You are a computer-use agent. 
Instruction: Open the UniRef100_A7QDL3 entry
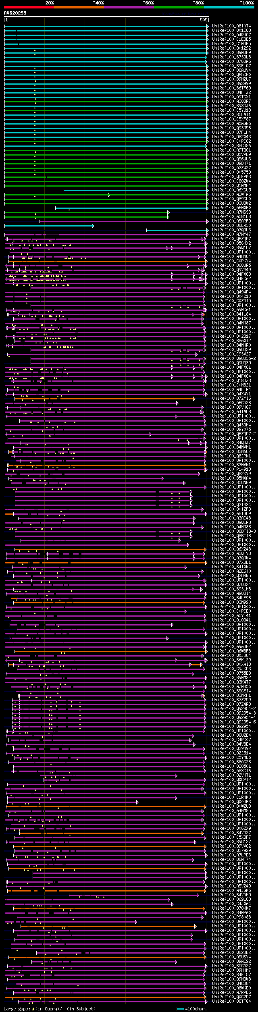tap(231, 230)
